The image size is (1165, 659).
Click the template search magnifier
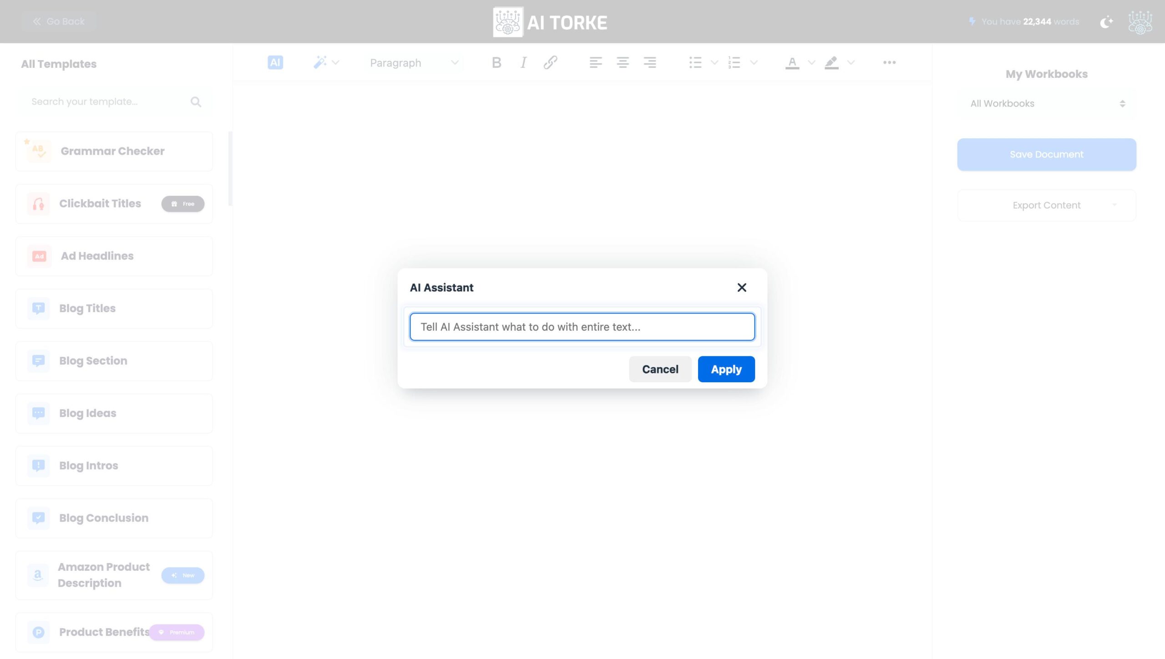(x=196, y=101)
